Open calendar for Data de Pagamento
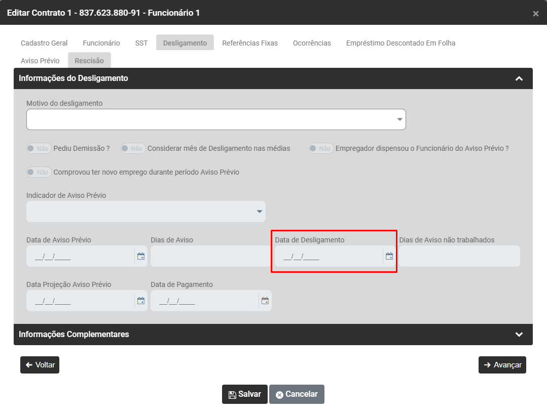The height and width of the screenshot is (415, 547). click(265, 301)
